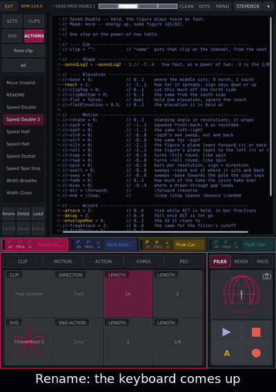Toggle the EXT sync button
Viewport: 276px width, 392px height.
click(9, 6)
